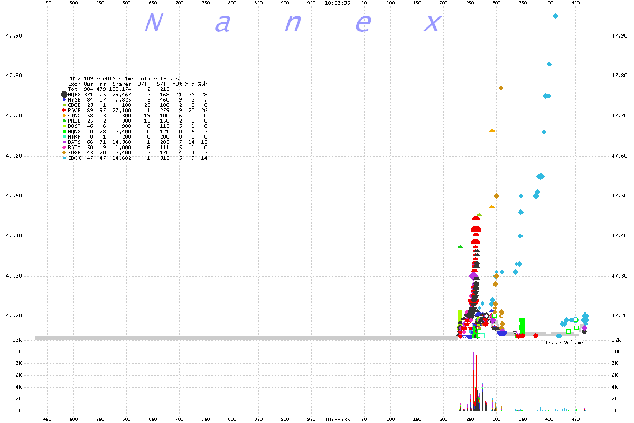Image resolution: width=634 pixels, height=423 pixels.
Task: Select the highest EDGX trade point above 47.90
Action: pos(555,16)
